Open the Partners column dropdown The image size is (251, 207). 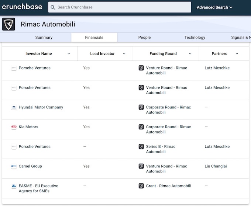pyautogui.click(x=237, y=54)
